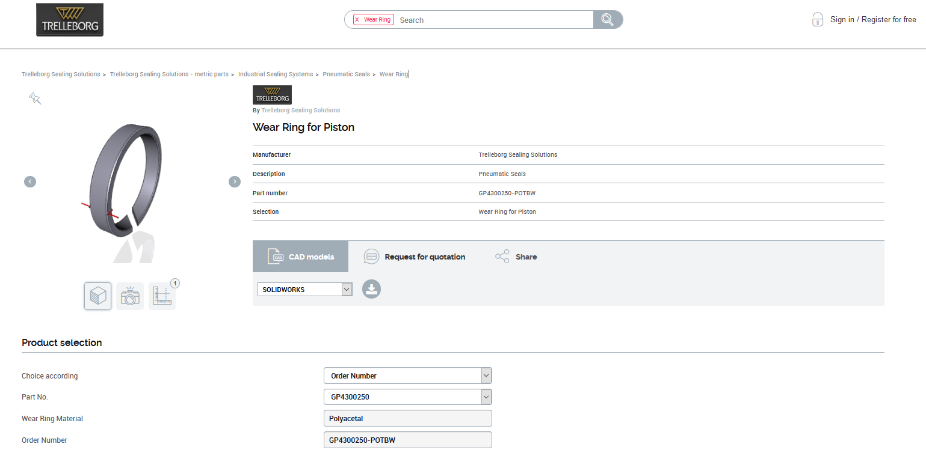Viewport: 926px width, 456px height.
Task: Show previous product image with left arrow
Action: pos(30,181)
